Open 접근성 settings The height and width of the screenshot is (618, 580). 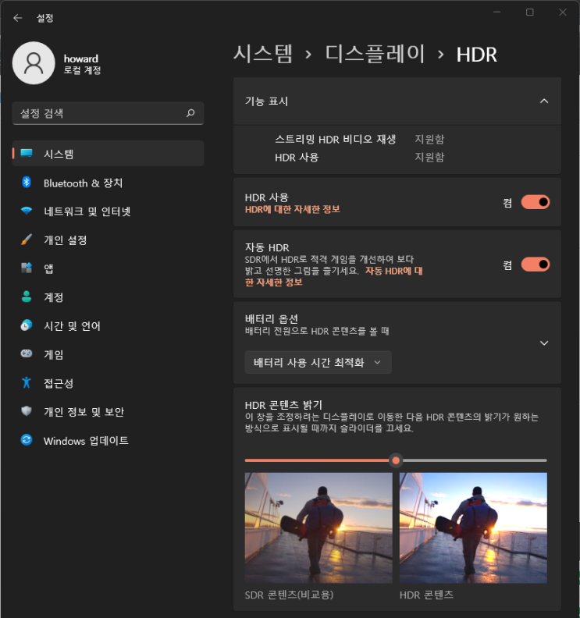108,382
